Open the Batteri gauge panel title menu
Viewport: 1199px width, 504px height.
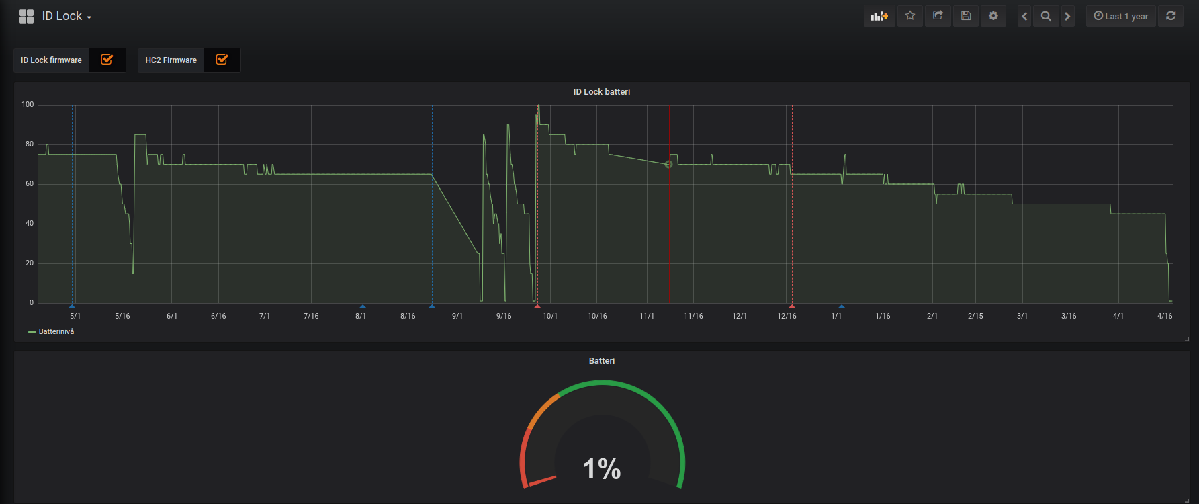(602, 361)
